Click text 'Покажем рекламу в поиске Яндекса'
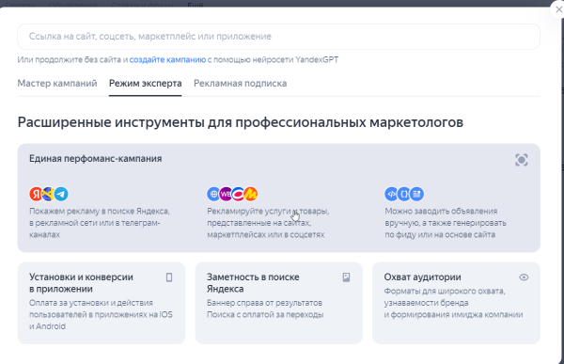 click(x=100, y=212)
